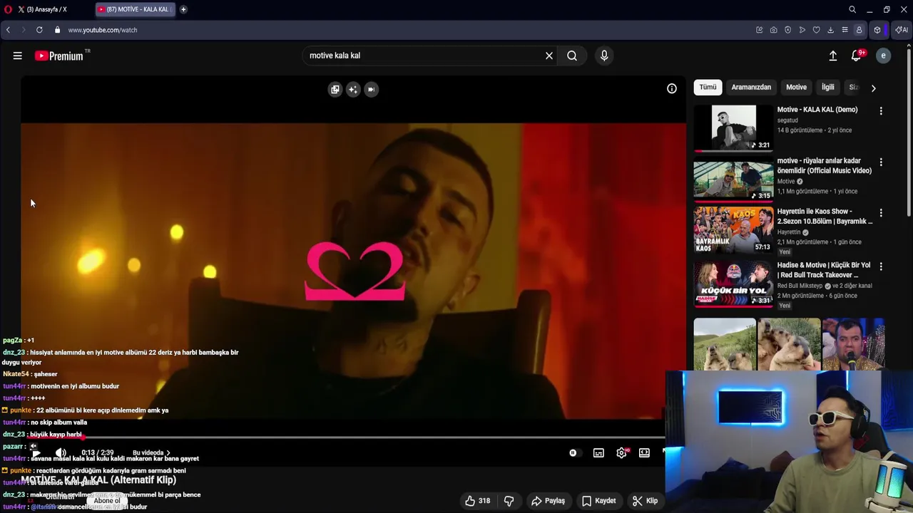Go to YouTube Premium home logo
Screen dimensions: 913x513
[60, 56]
